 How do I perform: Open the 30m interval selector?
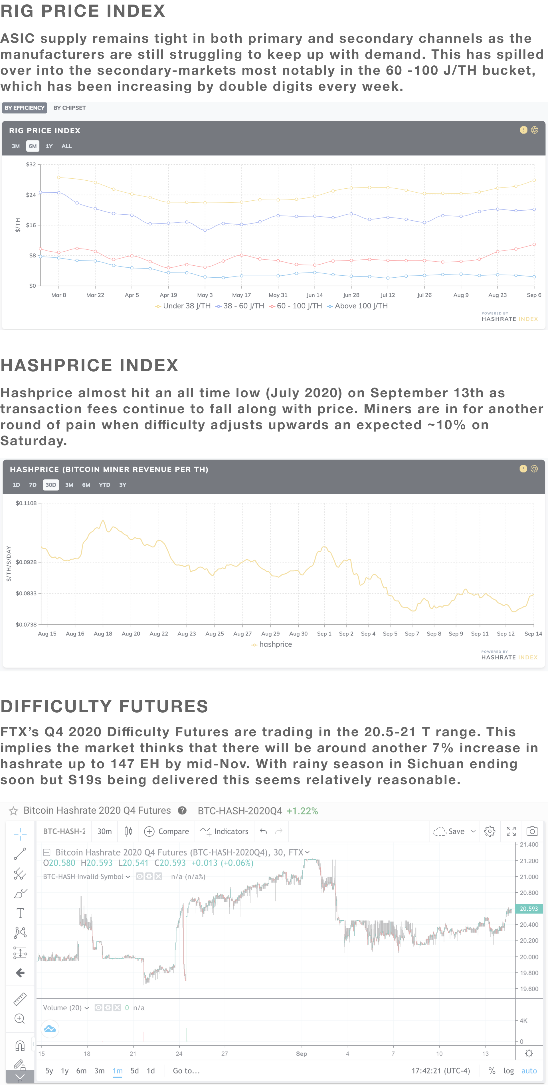104,831
